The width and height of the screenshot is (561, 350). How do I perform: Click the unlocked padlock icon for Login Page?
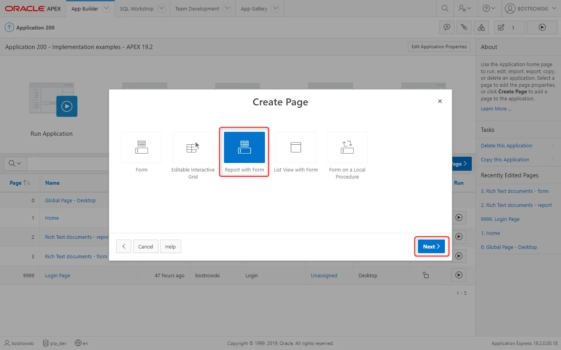point(425,275)
